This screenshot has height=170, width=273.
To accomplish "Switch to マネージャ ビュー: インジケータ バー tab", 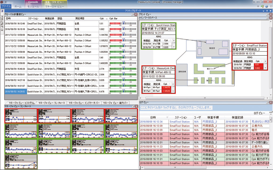I will pos(84,103).
